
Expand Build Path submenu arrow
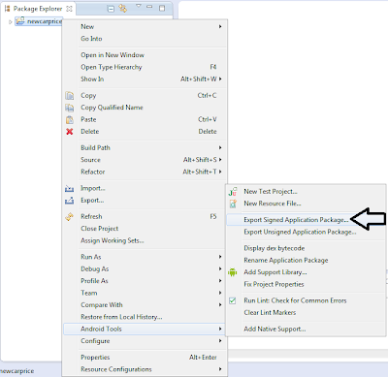pos(220,147)
